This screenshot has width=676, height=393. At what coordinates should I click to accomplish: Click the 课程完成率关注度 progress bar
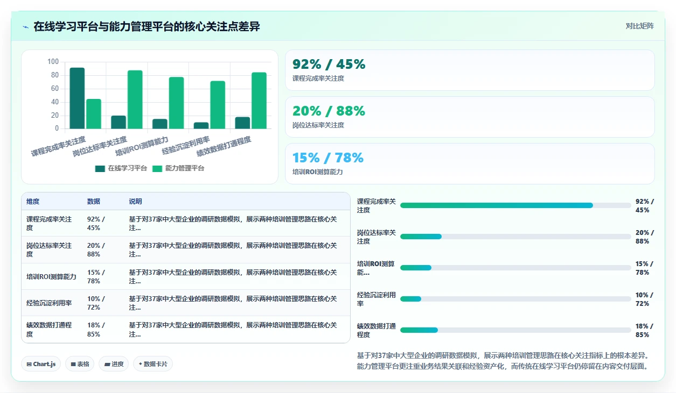click(x=515, y=205)
